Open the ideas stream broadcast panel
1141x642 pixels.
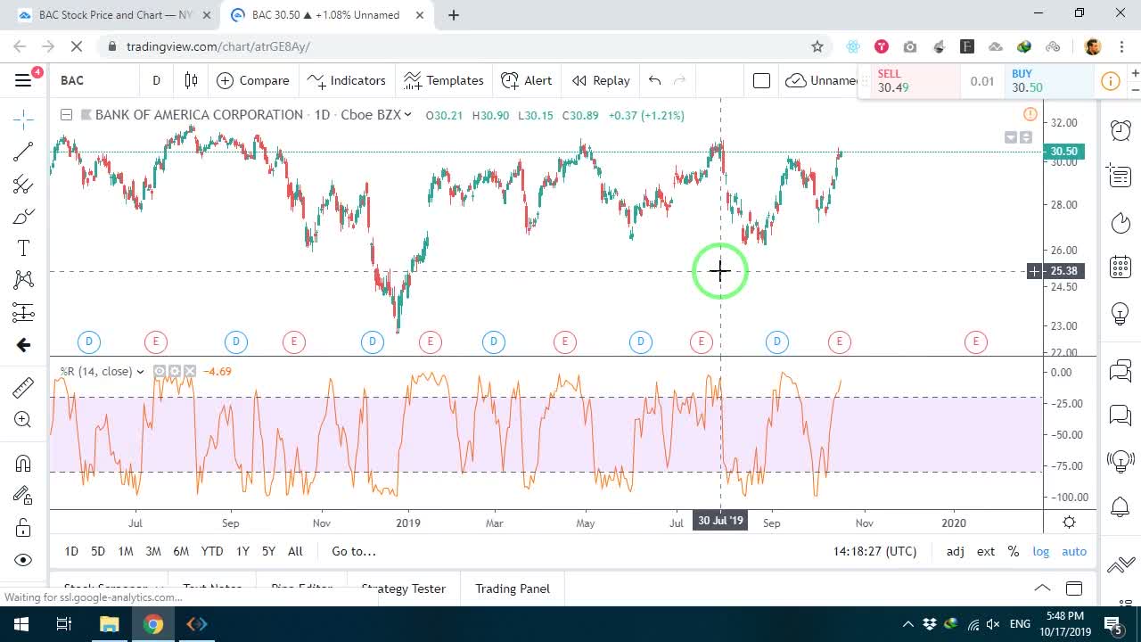click(1120, 462)
